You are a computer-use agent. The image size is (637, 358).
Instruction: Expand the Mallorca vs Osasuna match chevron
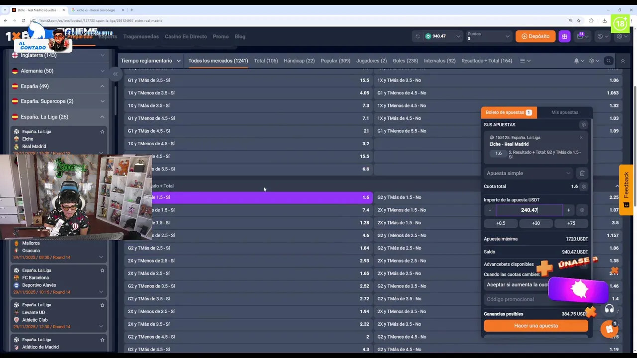click(101, 257)
